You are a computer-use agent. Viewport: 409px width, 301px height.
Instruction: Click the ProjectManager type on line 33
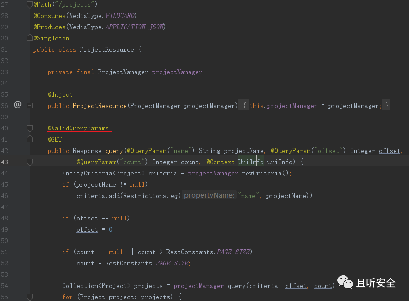(x=123, y=72)
